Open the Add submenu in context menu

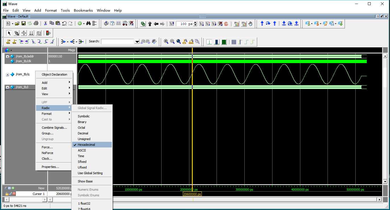(54, 83)
